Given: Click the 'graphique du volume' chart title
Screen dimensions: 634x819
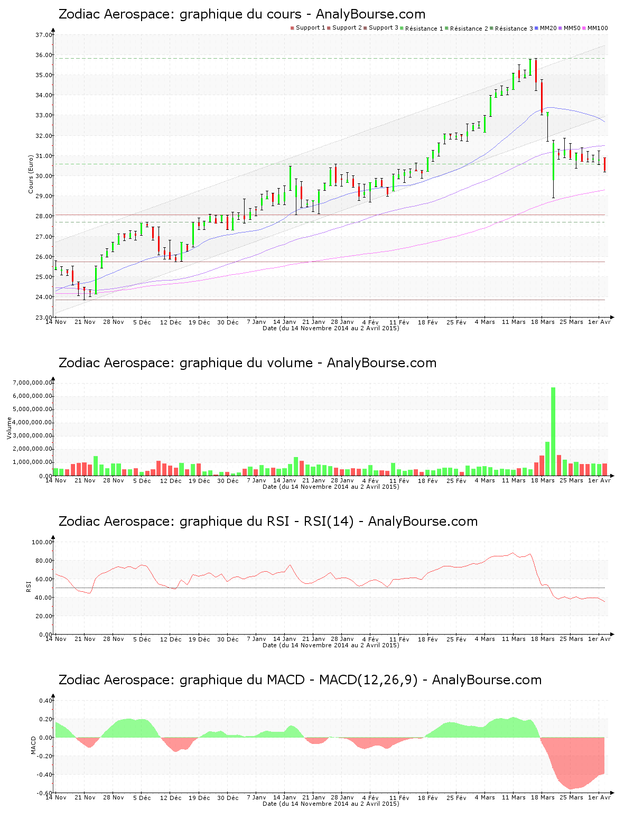Looking at the screenshot, I should [247, 363].
